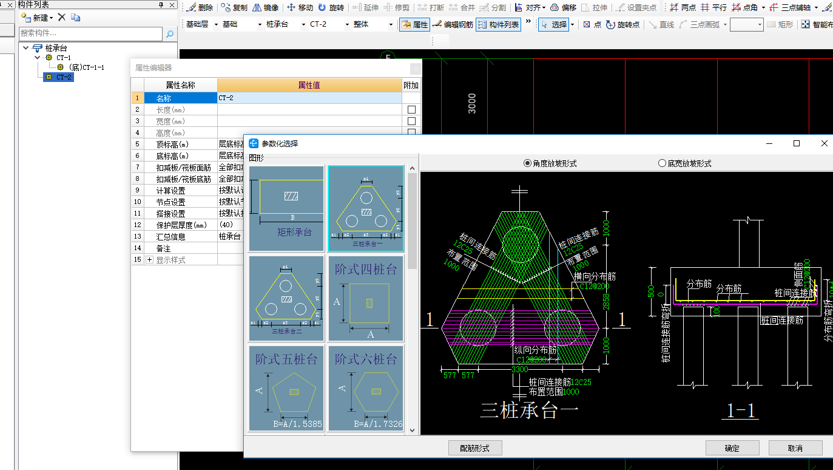
Task: Click the 配筋形式 button
Action: coord(475,448)
